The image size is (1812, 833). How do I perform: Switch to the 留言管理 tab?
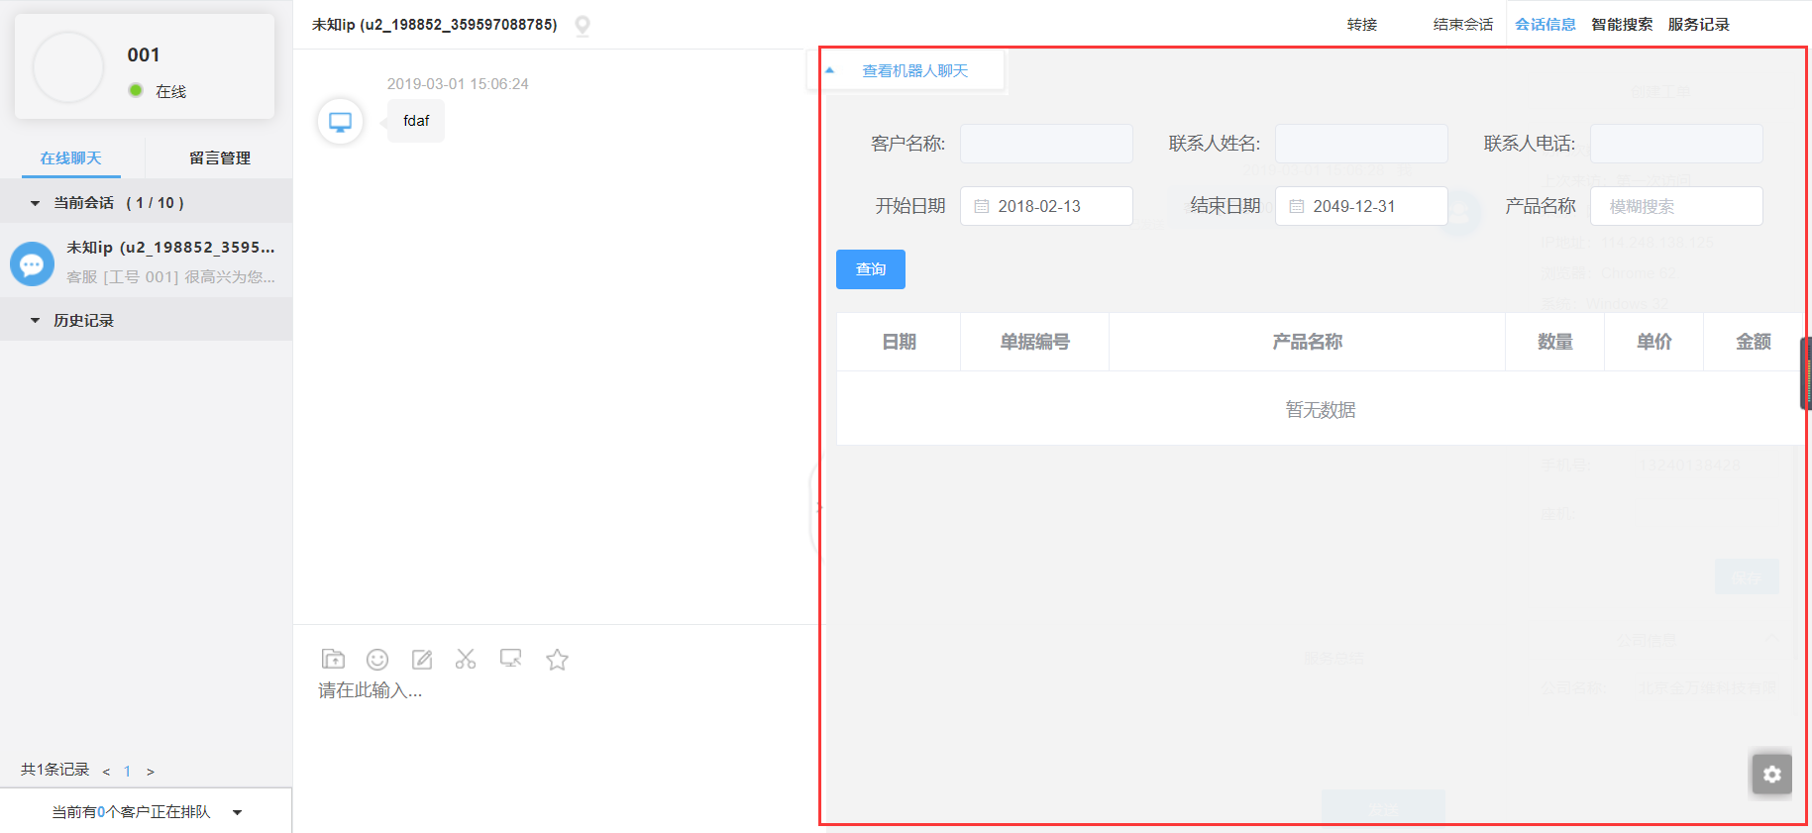(219, 158)
